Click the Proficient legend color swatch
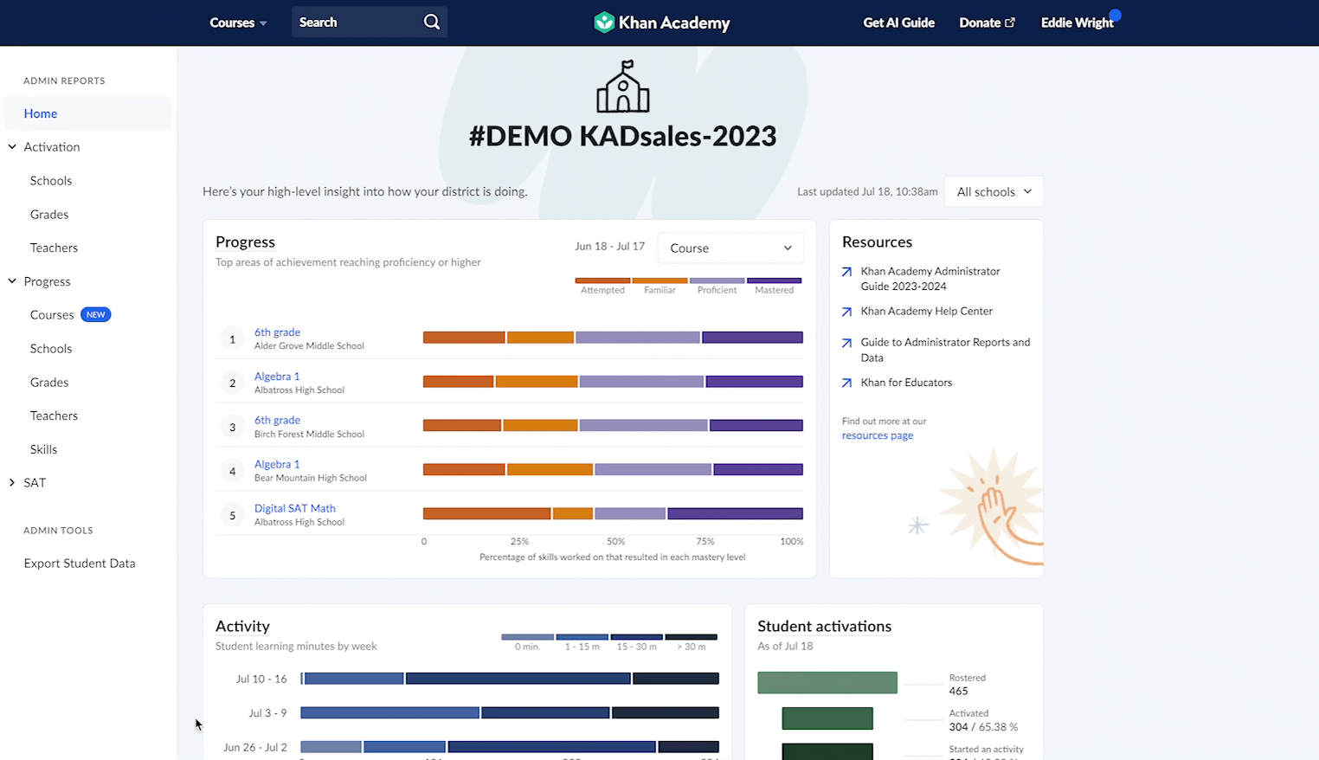Screen dimensions: 1319x760 pos(717,280)
